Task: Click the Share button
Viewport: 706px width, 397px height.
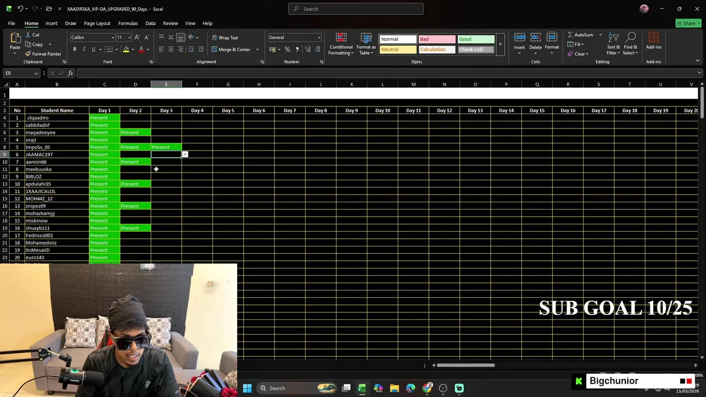Action: click(688, 23)
